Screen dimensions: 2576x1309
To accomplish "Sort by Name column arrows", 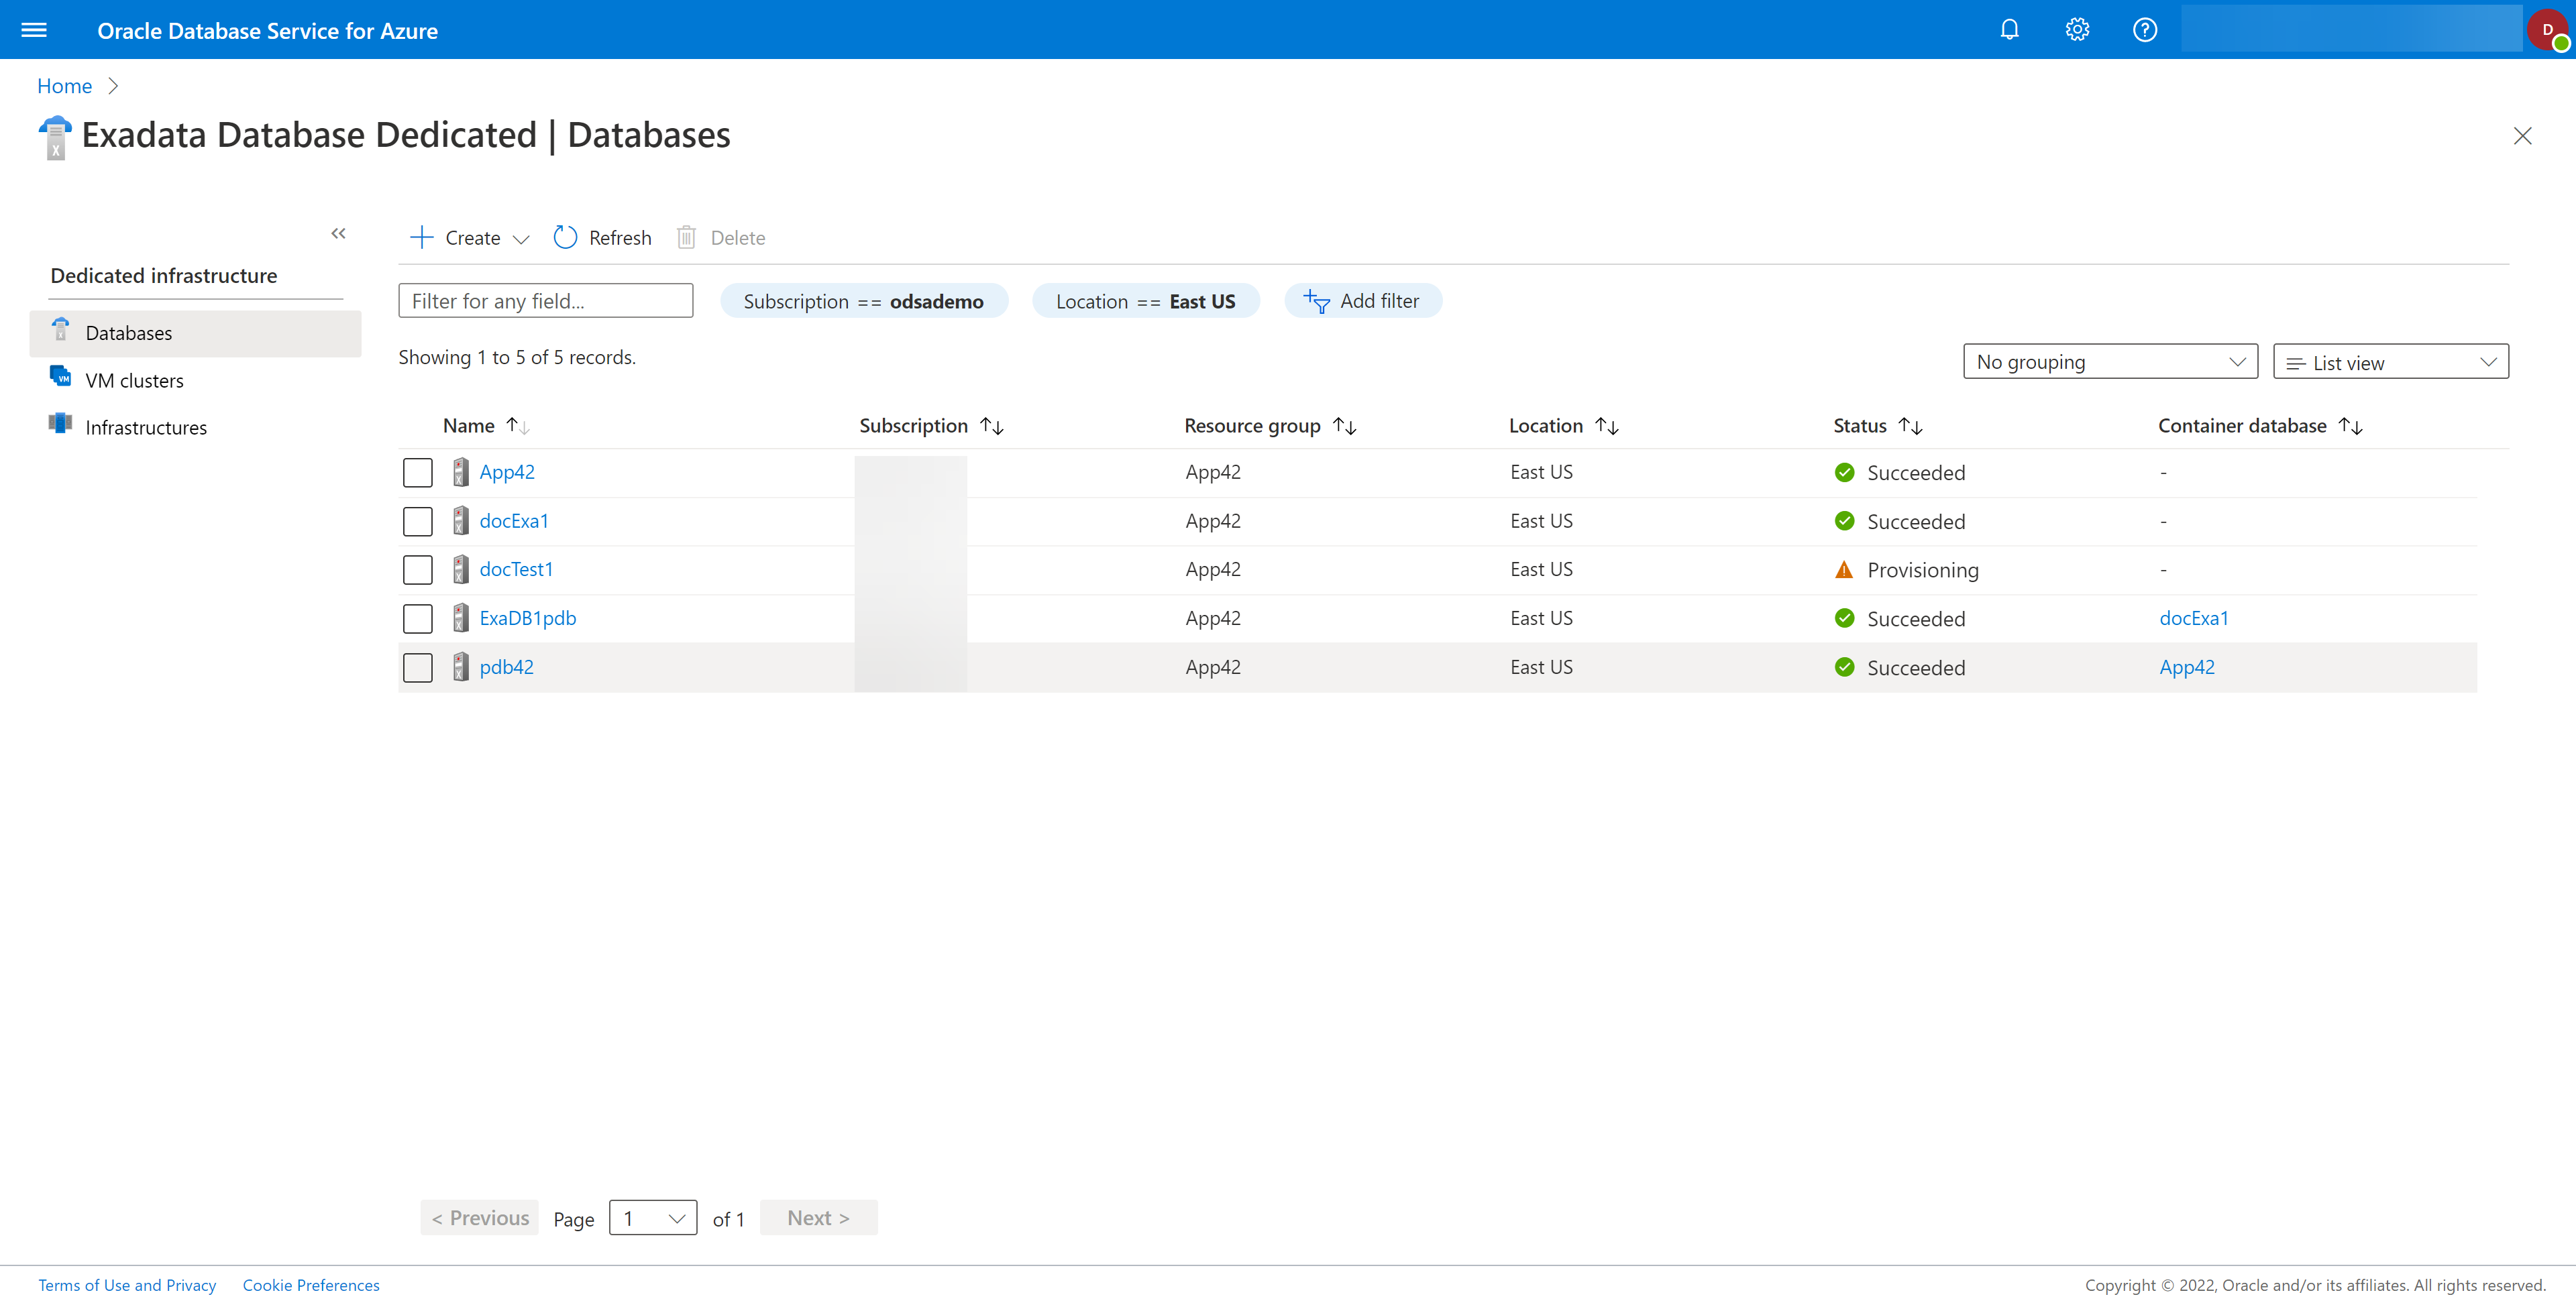I will [517, 426].
